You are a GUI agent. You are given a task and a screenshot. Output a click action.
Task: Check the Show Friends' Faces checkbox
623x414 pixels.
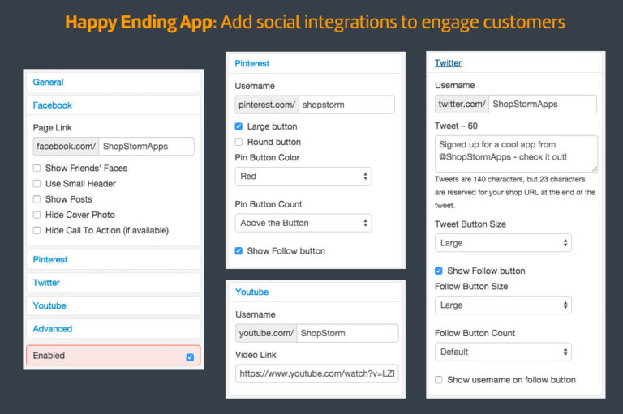pos(37,169)
